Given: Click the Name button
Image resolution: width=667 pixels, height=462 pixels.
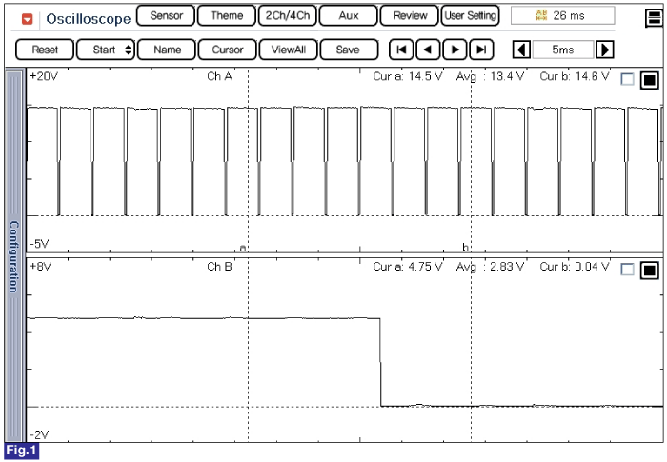Looking at the screenshot, I should [167, 50].
